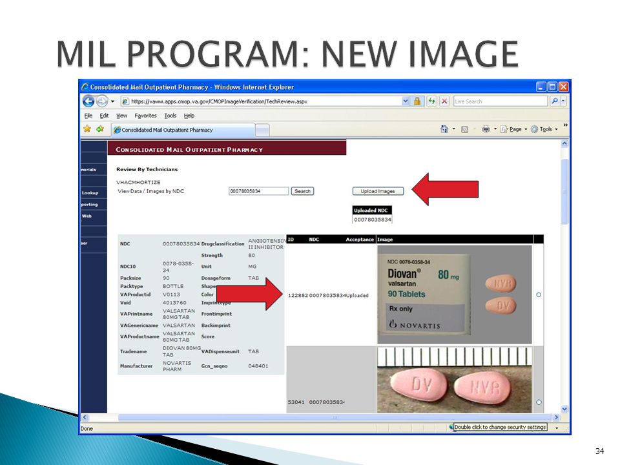Click the Diovan 80 mg bottle image
This screenshot has width=620, height=465.
pos(454,294)
